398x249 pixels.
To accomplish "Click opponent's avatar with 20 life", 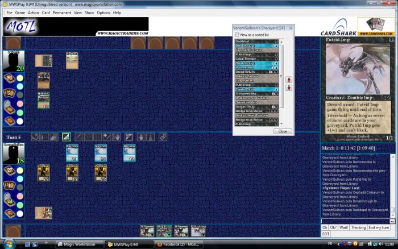I will coord(14,61).
